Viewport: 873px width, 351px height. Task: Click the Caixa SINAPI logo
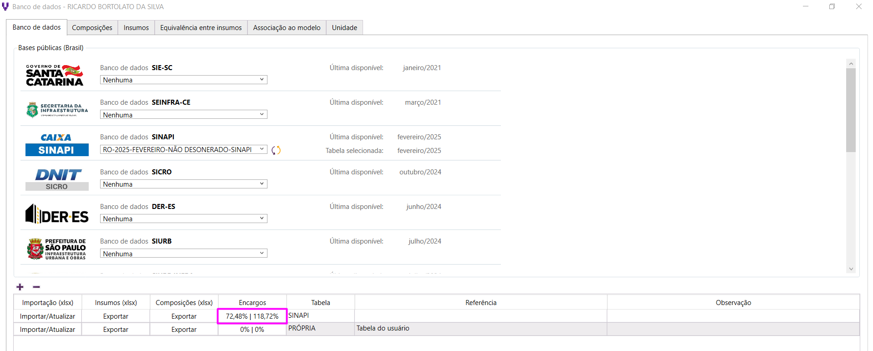coord(57,144)
